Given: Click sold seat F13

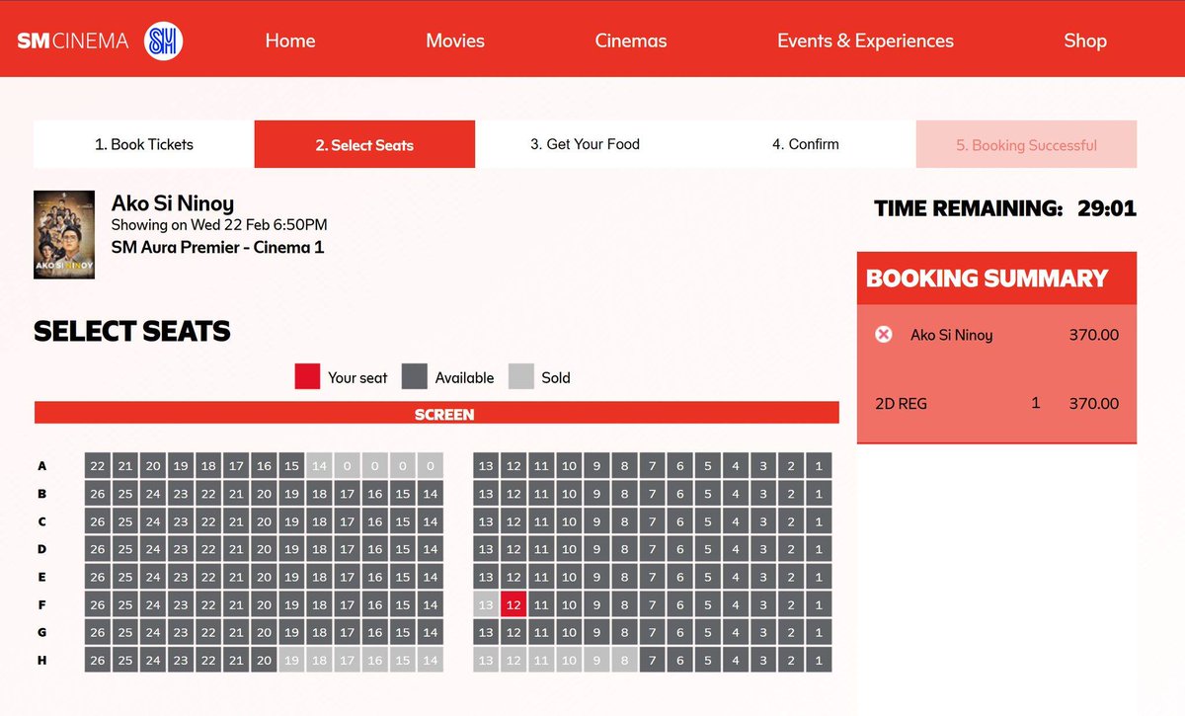Looking at the screenshot, I should coord(486,604).
